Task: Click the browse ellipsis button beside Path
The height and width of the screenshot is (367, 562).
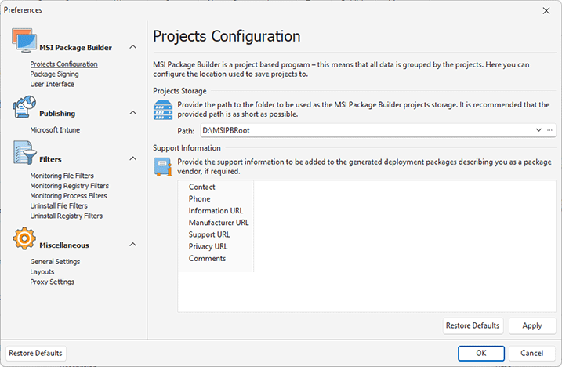Action: (x=550, y=130)
